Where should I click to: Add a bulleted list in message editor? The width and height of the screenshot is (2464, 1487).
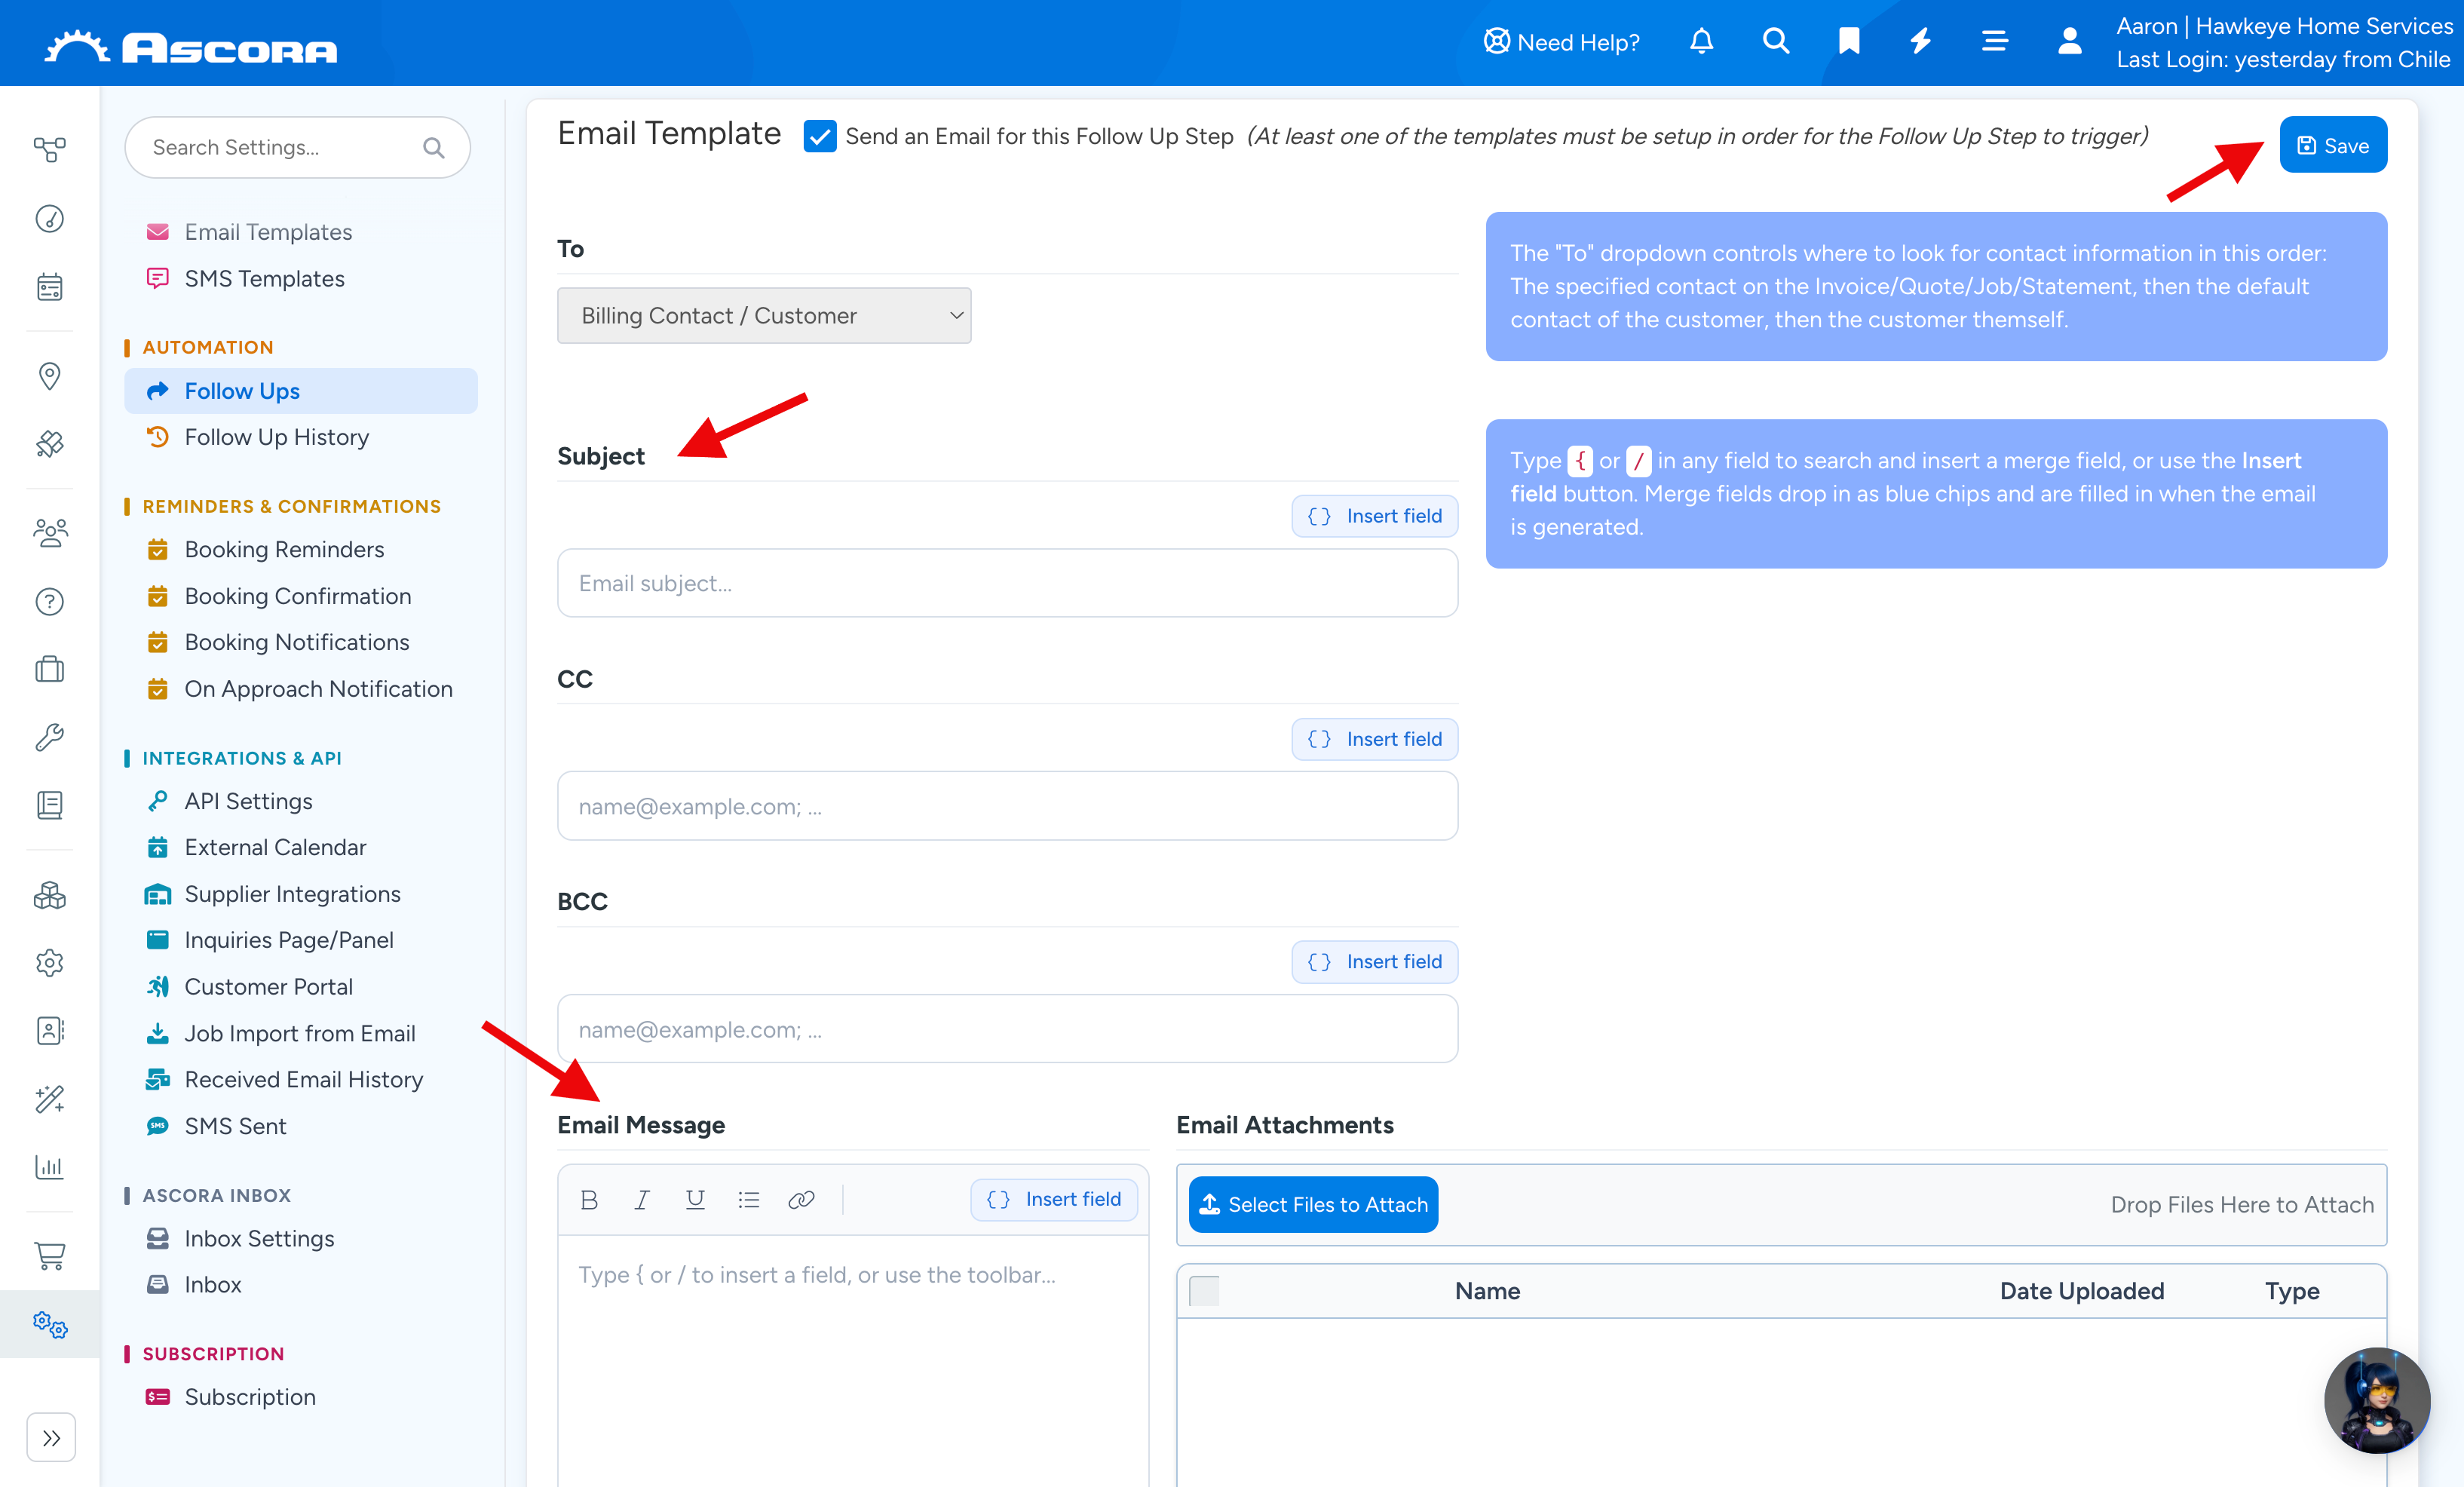748,1200
